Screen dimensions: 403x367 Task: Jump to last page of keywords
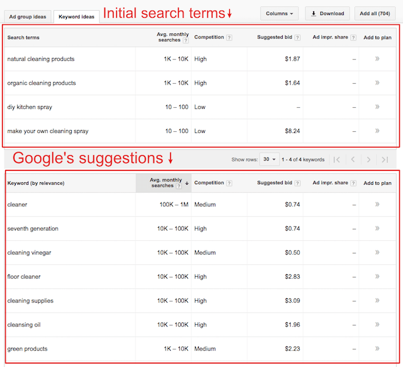(x=385, y=160)
